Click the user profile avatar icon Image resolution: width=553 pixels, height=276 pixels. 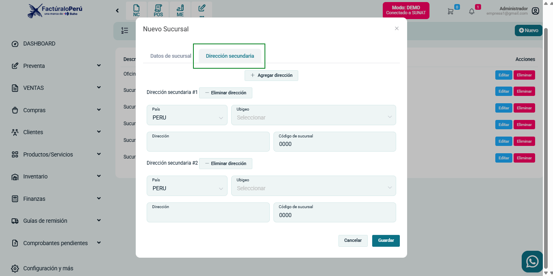click(x=536, y=11)
